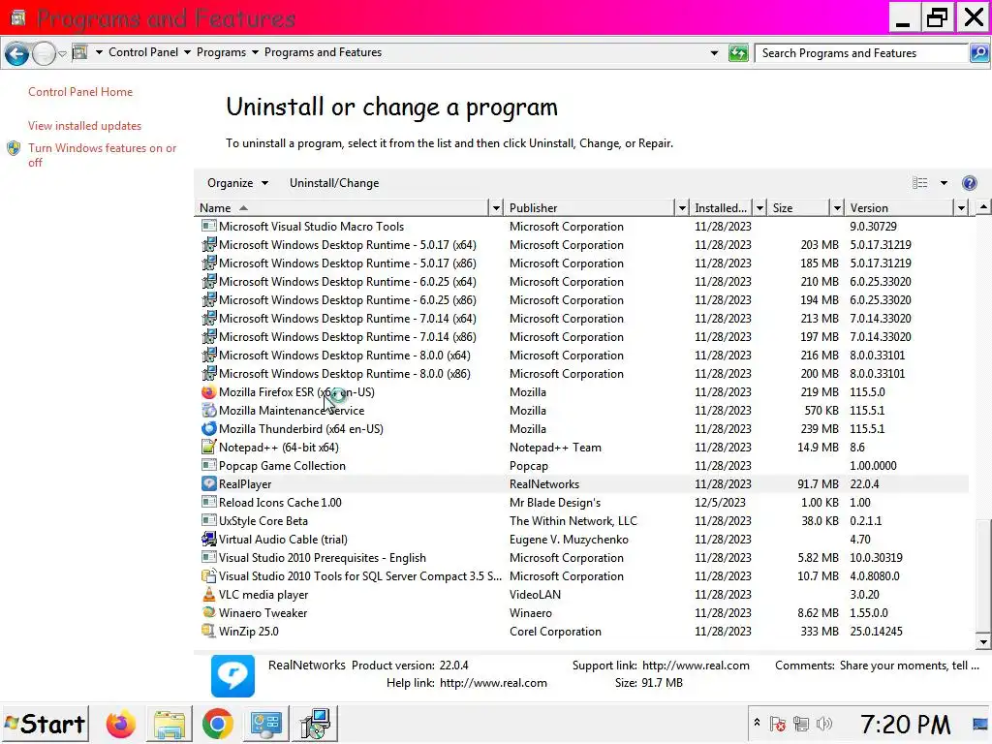This screenshot has width=992, height=744.
Task: Sort list by Name column header
Action: pos(342,208)
